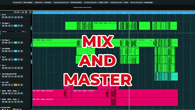Click the Bypass EQs icon on Fer New 2

tap(19, 43)
